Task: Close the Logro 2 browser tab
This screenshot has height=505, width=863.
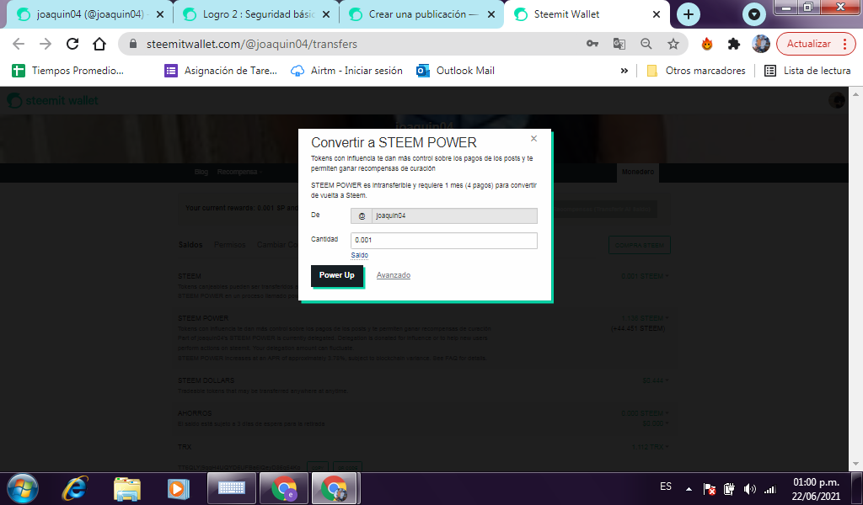Action: click(326, 15)
